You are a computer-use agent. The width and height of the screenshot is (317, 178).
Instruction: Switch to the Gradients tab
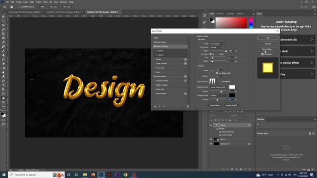click(230, 14)
